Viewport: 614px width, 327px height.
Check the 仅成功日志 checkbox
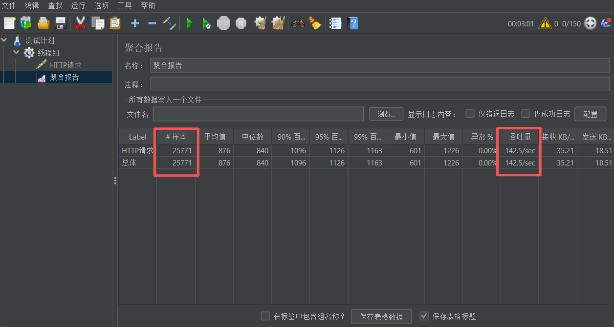point(525,113)
